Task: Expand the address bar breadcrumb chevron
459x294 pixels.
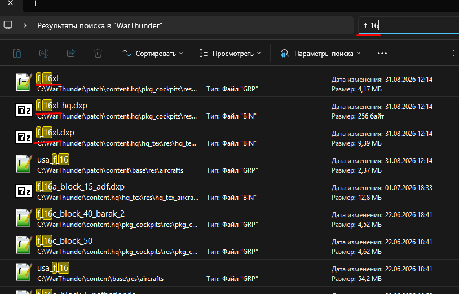Action: pos(25,25)
